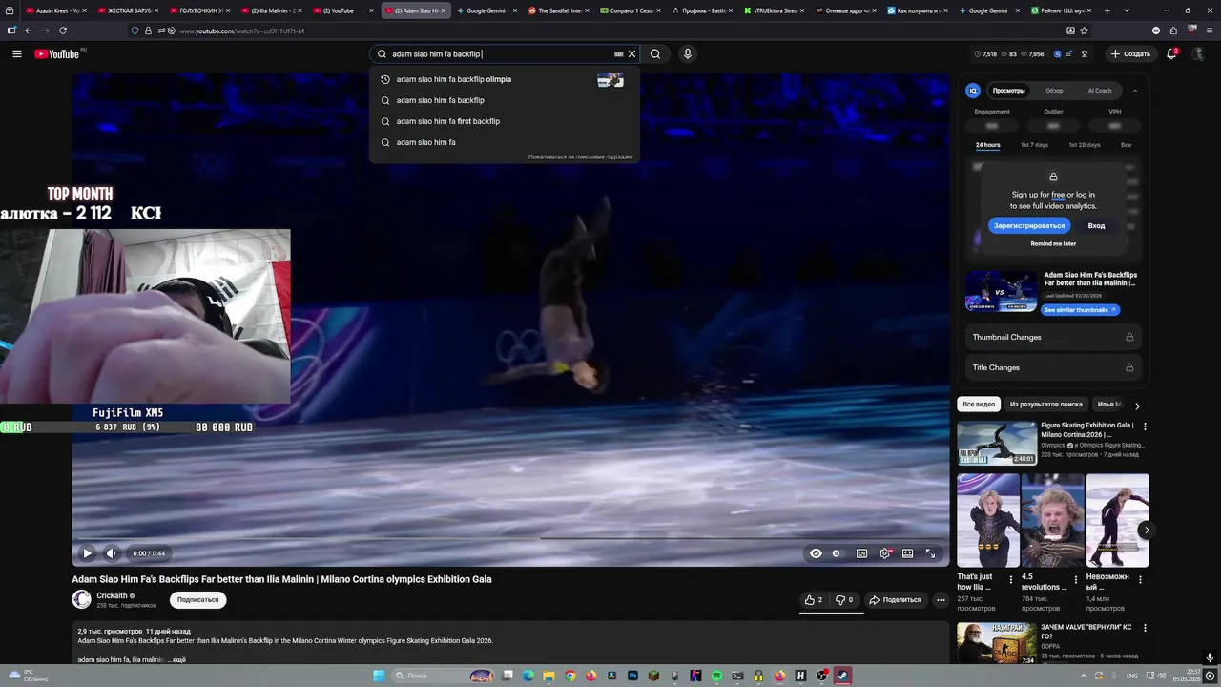The width and height of the screenshot is (1221, 687).
Task: Open the Создать create button
Action: (1130, 54)
